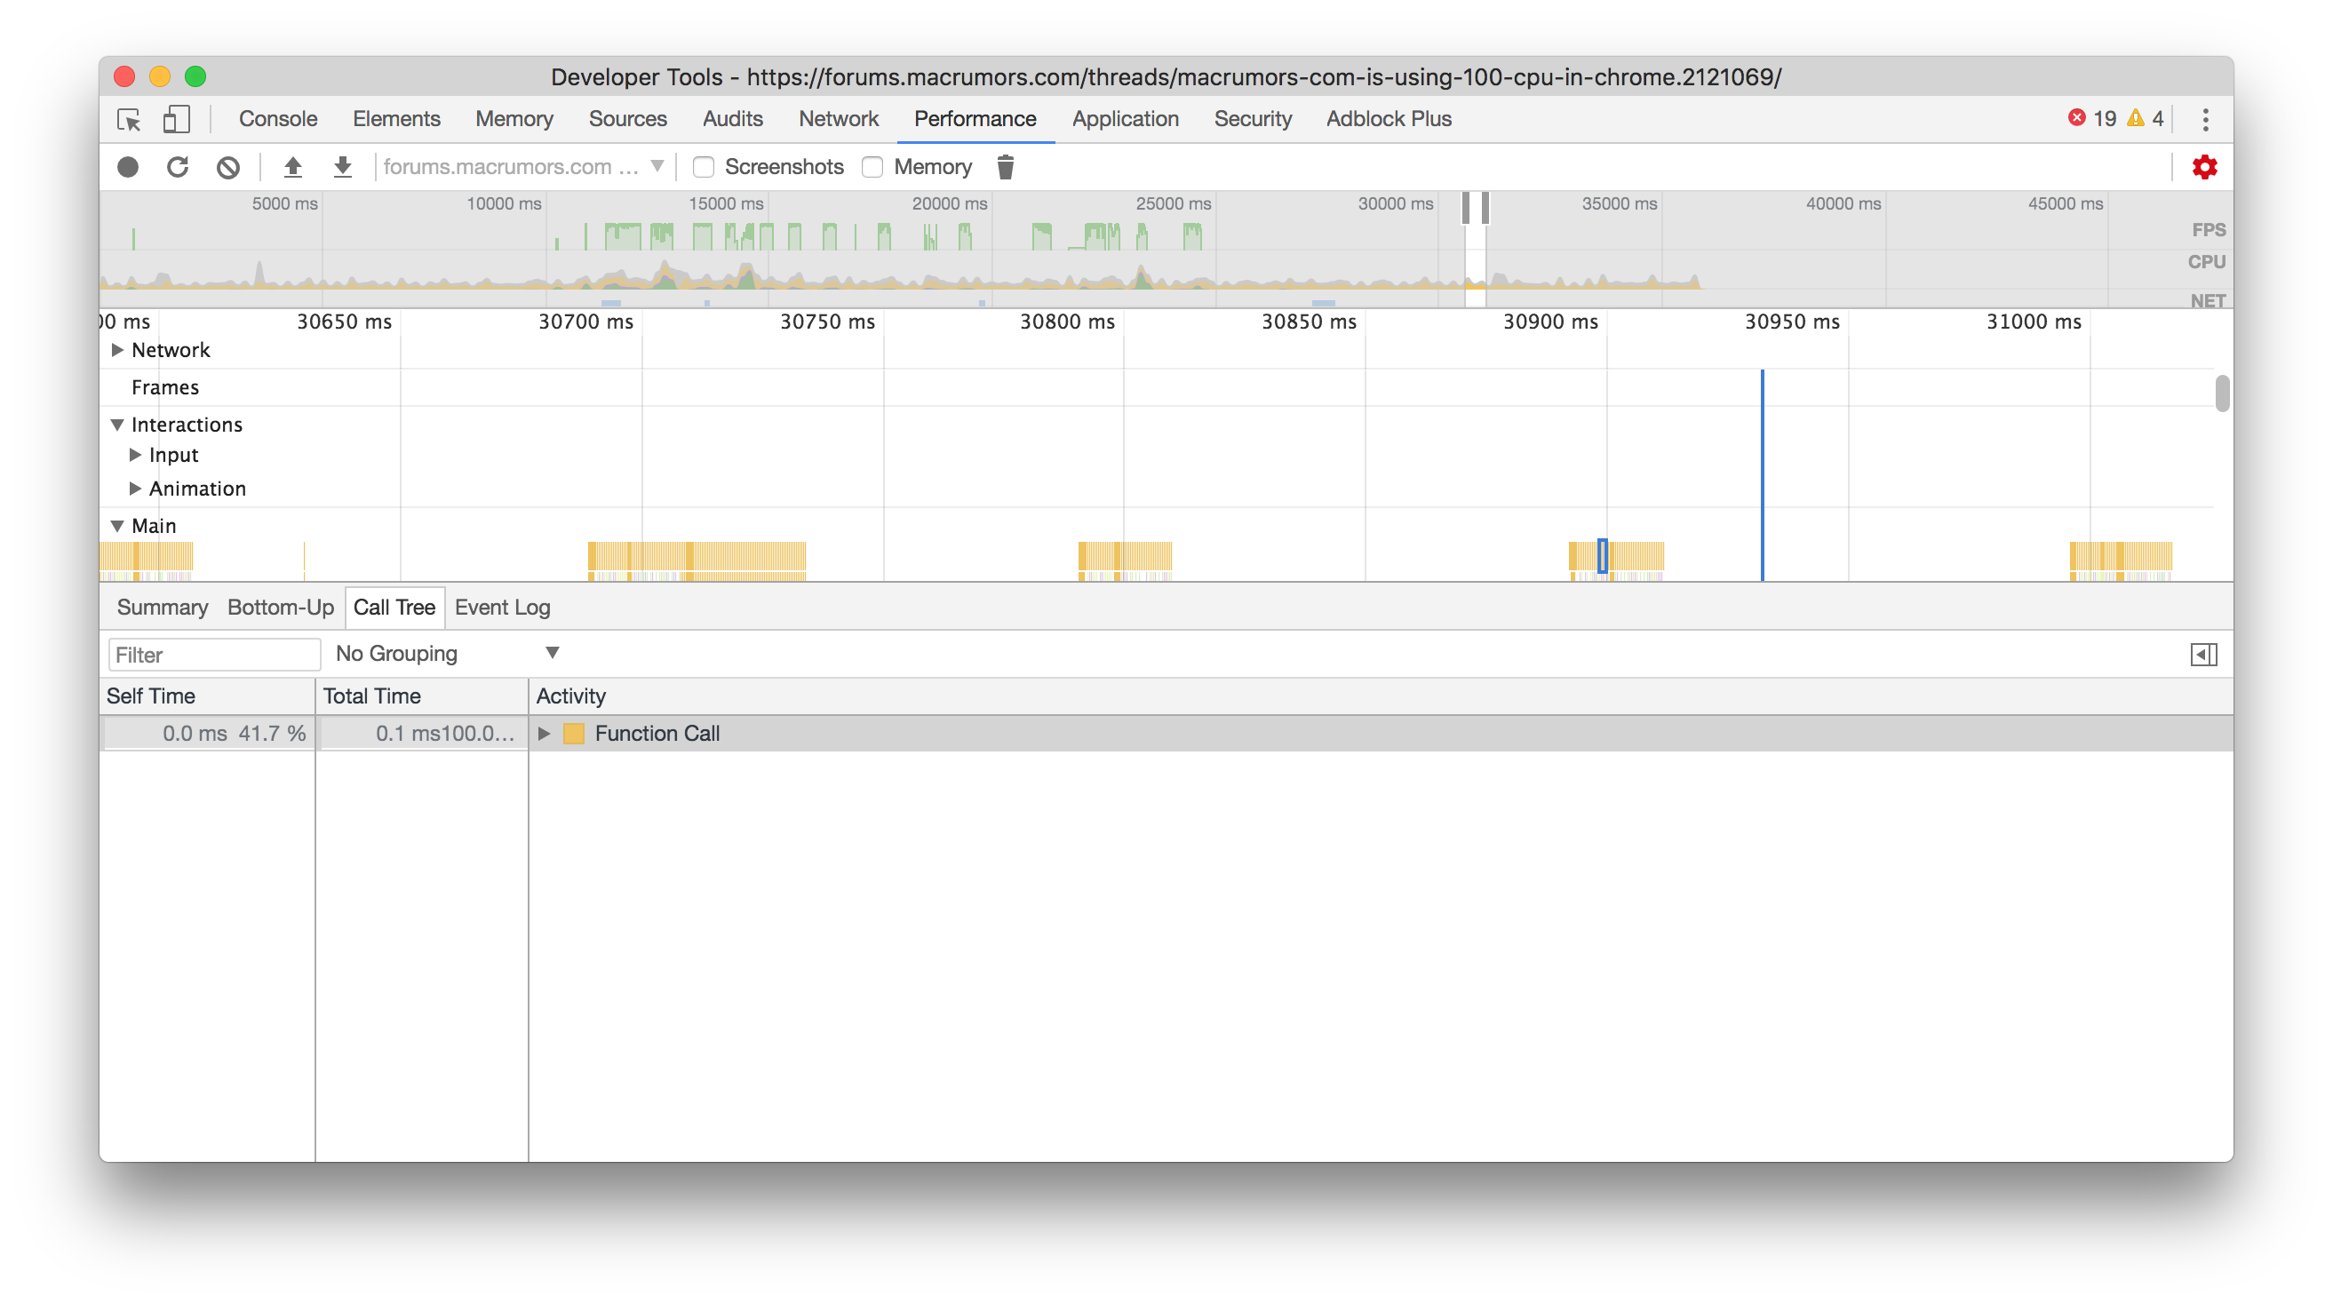2333x1304 pixels.
Task: Click the Main task block near 30800 ms
Action: (x=1125, y=555)
